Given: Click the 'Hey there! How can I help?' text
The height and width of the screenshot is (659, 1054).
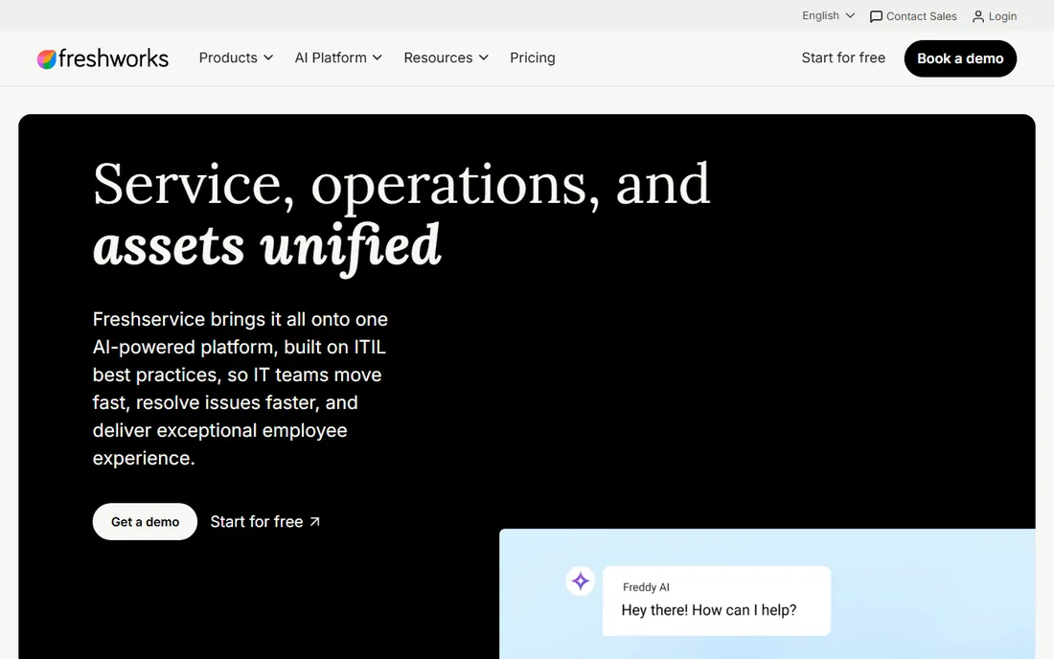Looking at the screenshot, I should pyautogui.click(x=708, y=610).
